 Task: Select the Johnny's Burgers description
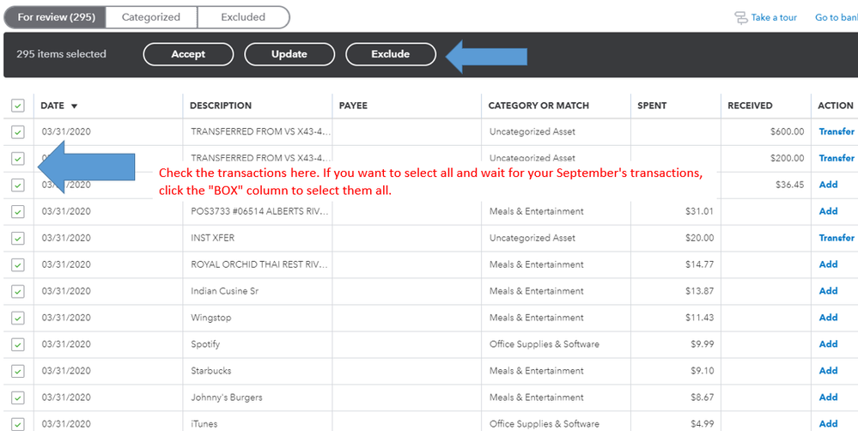pyautogui.click(x=226, y=398)
